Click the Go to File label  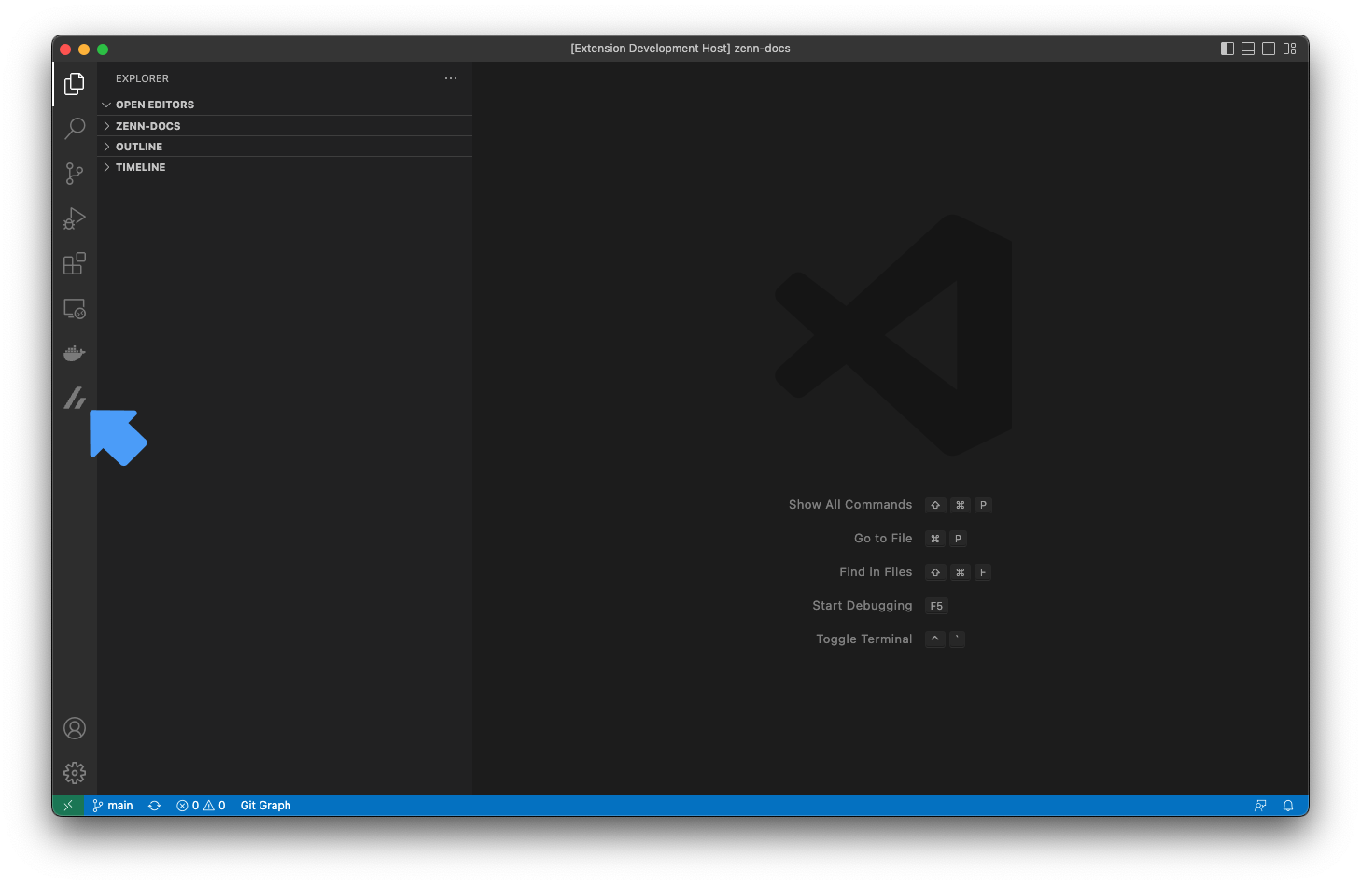[883, 539]
